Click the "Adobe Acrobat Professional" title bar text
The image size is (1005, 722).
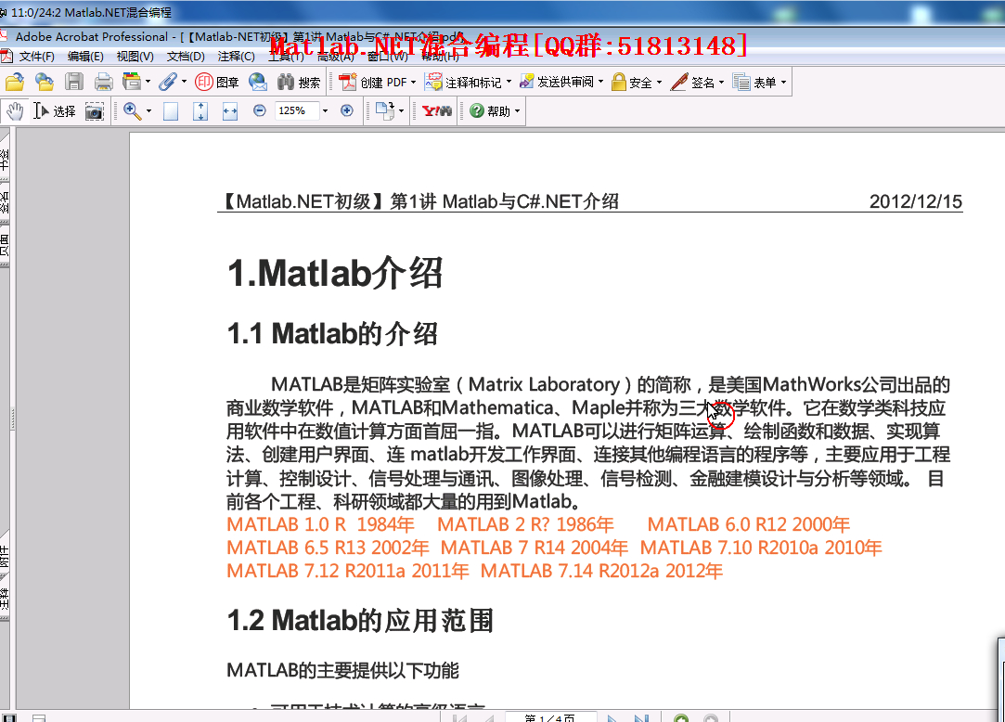point(92,36)
